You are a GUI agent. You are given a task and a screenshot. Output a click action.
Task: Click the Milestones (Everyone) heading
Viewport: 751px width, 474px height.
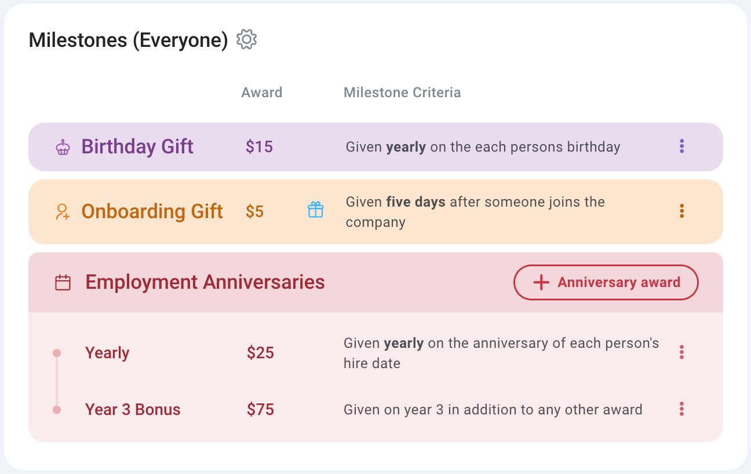127,40
